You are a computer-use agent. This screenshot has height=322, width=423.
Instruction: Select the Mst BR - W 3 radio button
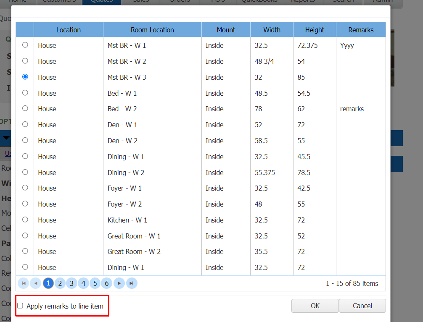(x=25, y=77)
